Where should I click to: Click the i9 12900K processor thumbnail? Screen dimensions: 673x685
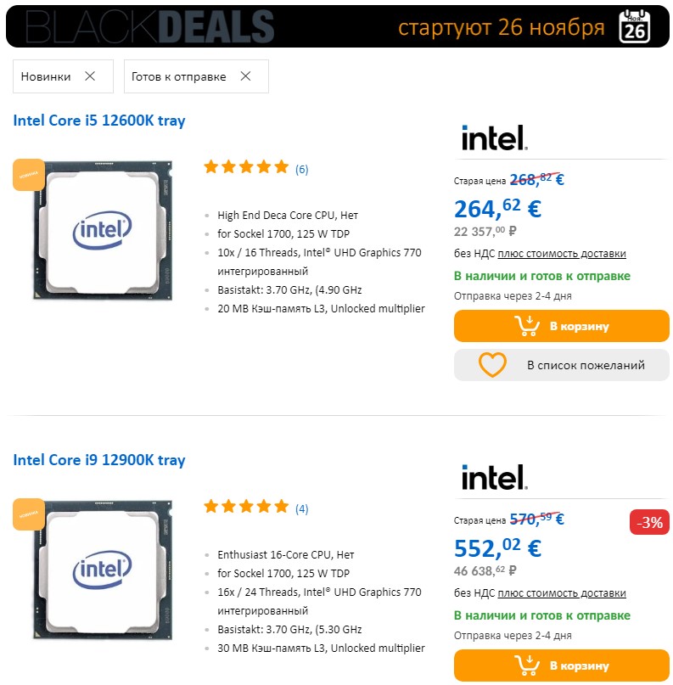click(x=102, y=570)
